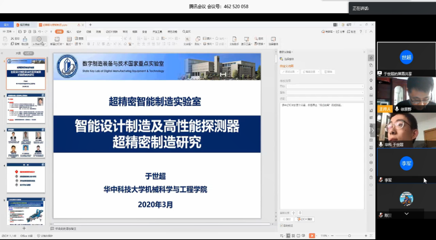The width and height of the screenshot is (436, 240).
Task: Open the Shapes (形状) tool
Action: click(197, 40)
